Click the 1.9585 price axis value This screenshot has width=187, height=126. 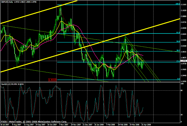click(x=183, y=69)
